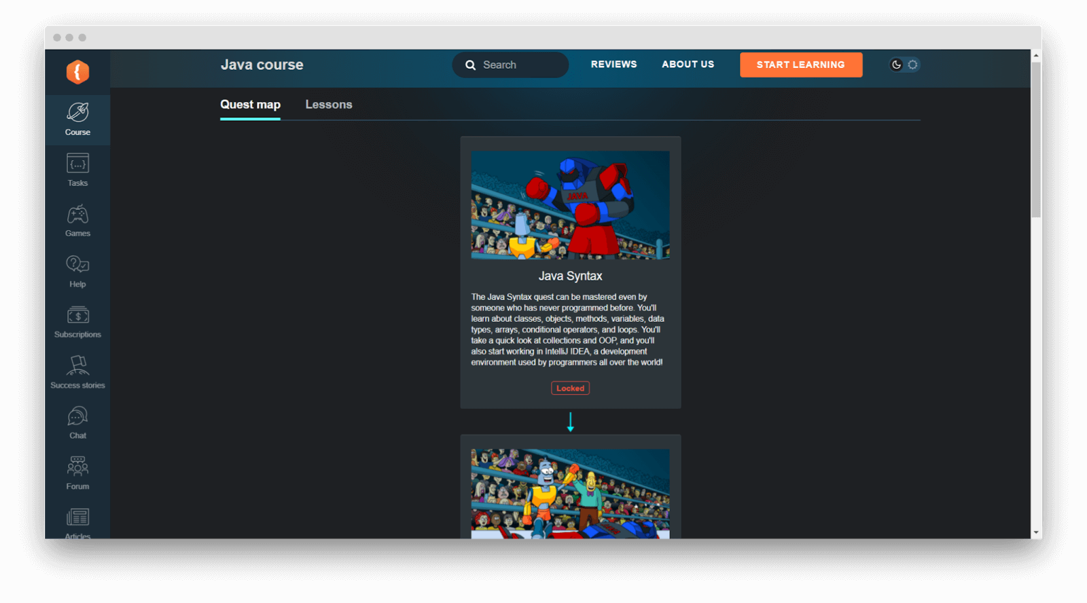
Task: Click the orange CodeGym logo icon
Action: 77,71
